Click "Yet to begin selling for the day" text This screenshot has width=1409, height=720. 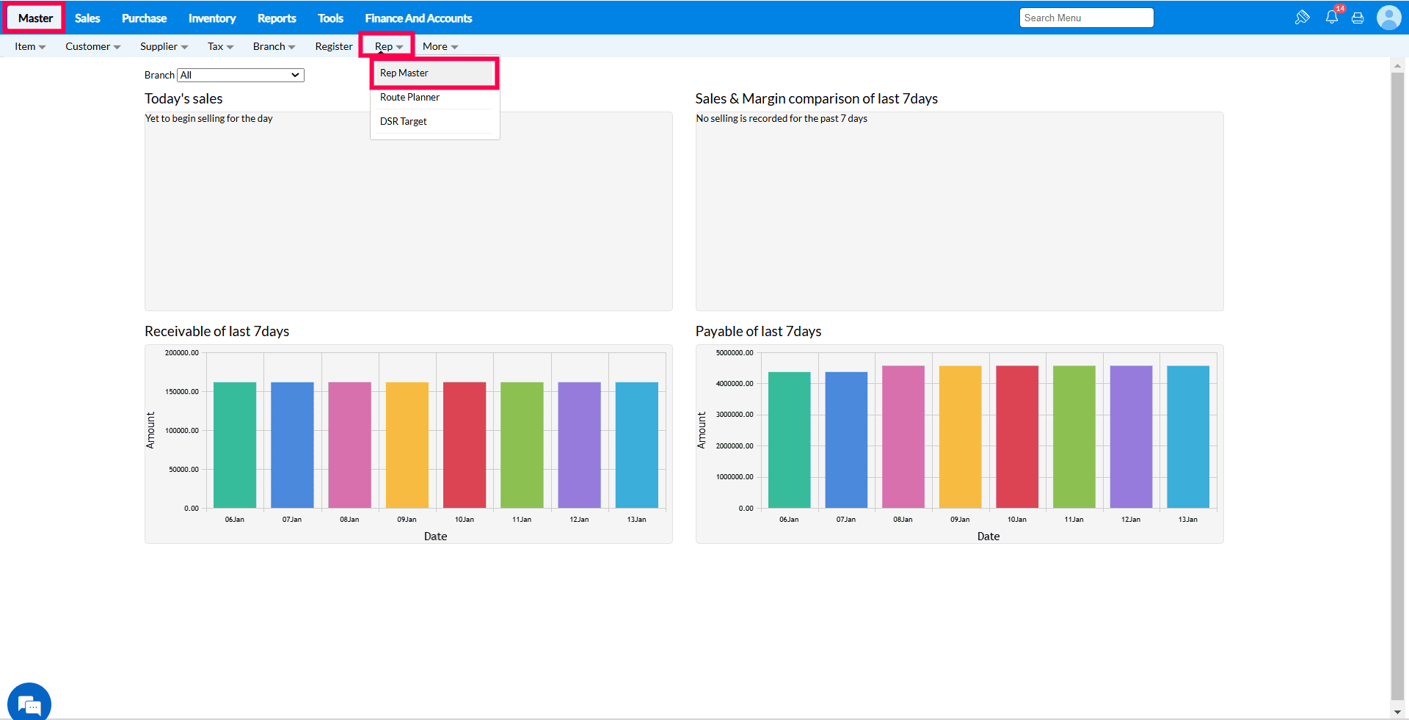click(x=209, y=118)
